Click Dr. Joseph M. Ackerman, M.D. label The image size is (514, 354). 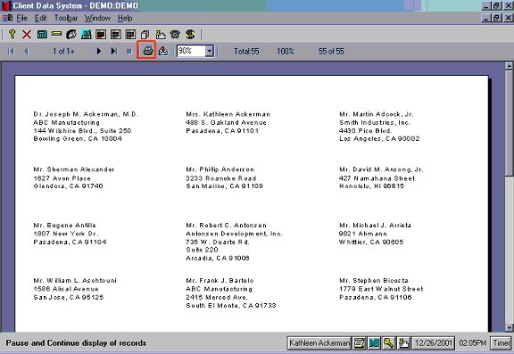[x=86, y=114]
